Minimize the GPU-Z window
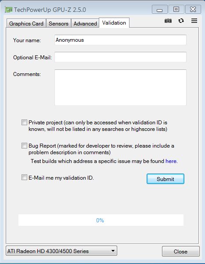 point(159,9)
